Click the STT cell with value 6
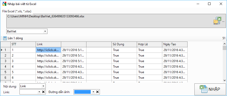Screen dimensions: 227x96 23,78
